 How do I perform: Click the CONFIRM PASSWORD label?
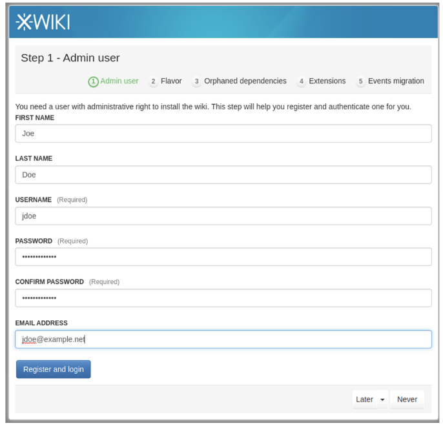click(50, 282)
